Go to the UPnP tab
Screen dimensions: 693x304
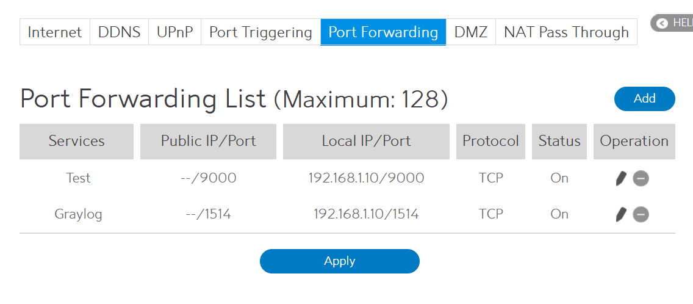(175, 32)
